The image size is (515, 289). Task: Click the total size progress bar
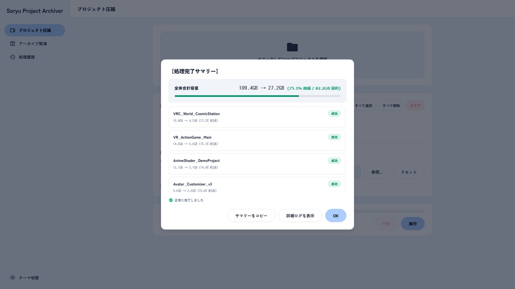257,96
